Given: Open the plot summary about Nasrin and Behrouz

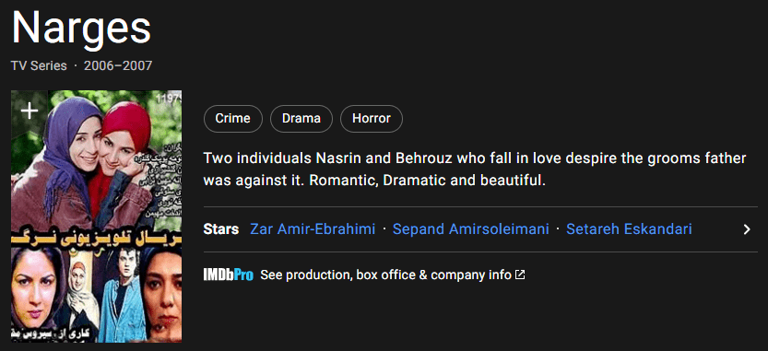Looking at the screenshot, I should pyautogui.click(x=474, y=170).
